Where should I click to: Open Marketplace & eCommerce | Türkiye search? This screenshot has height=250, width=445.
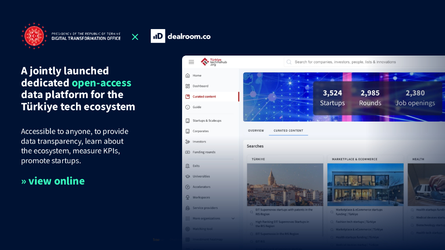[359, 230]
